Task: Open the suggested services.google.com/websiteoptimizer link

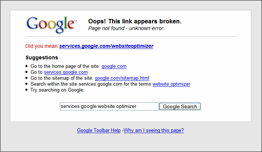Action: 106,46
